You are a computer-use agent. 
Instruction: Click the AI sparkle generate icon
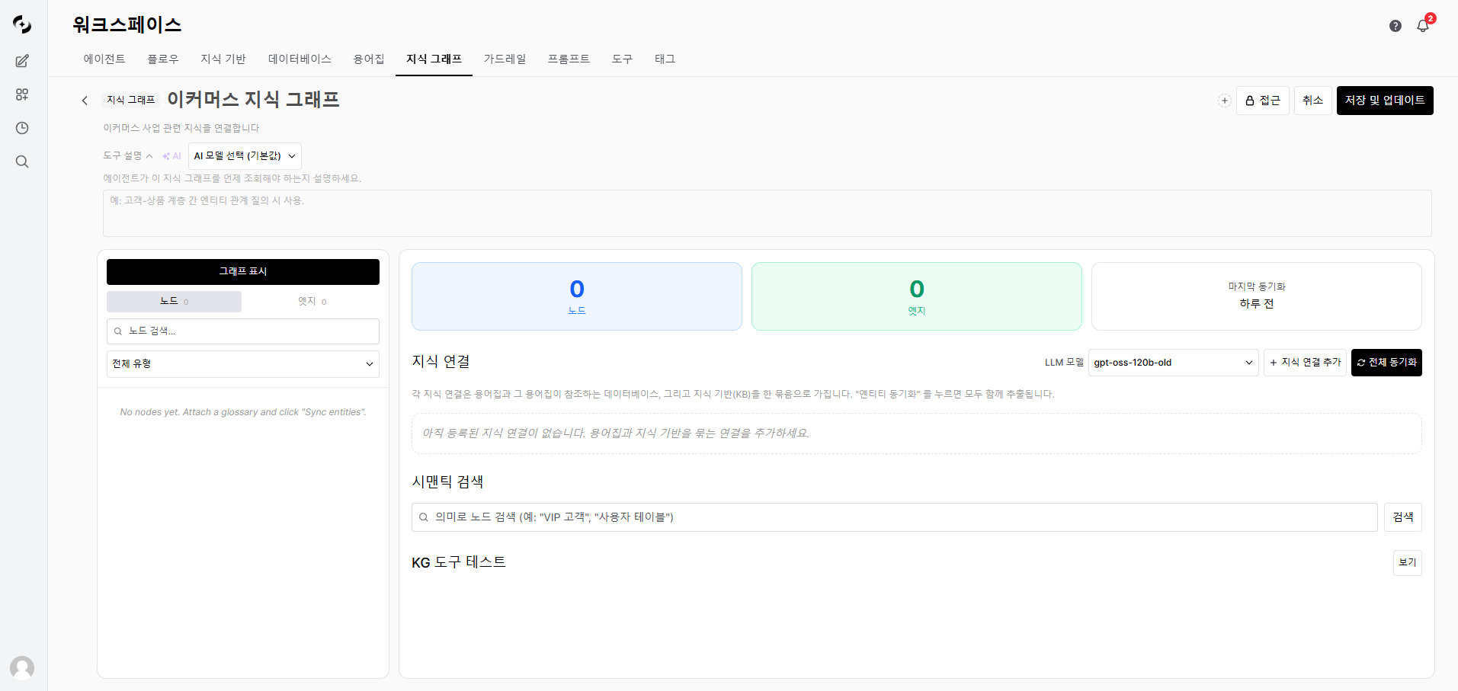(171, 156)
